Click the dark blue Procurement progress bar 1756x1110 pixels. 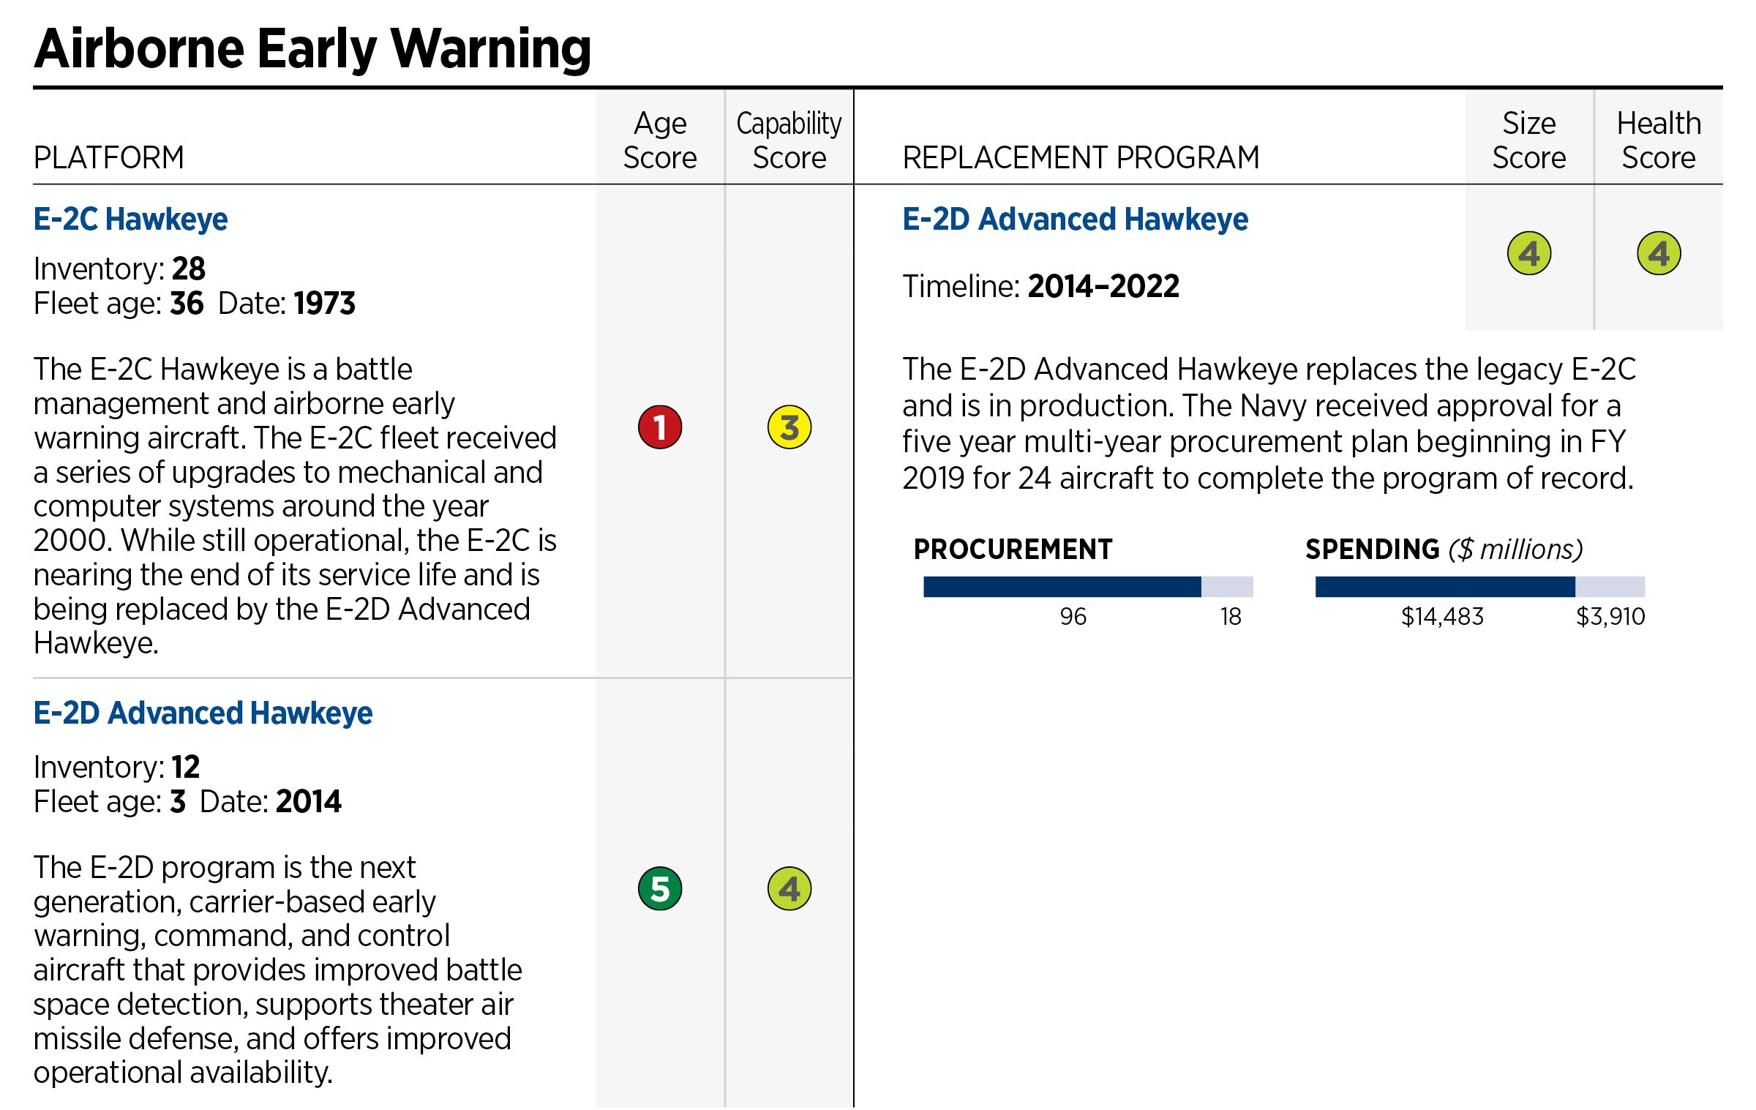point(1061,586)
